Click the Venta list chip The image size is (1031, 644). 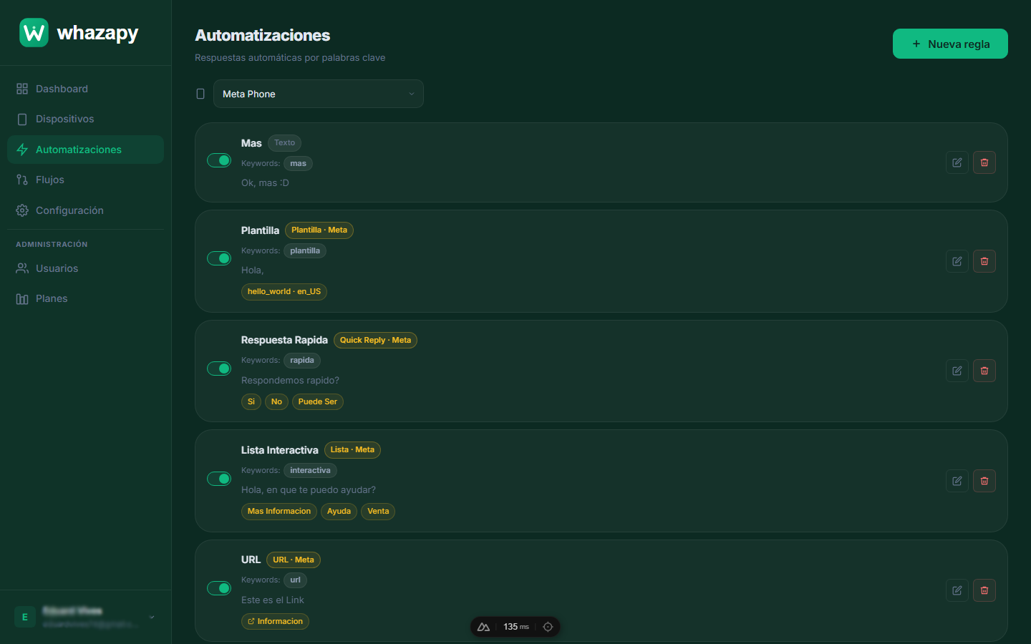pyautogui.click(x=378, y=511)
